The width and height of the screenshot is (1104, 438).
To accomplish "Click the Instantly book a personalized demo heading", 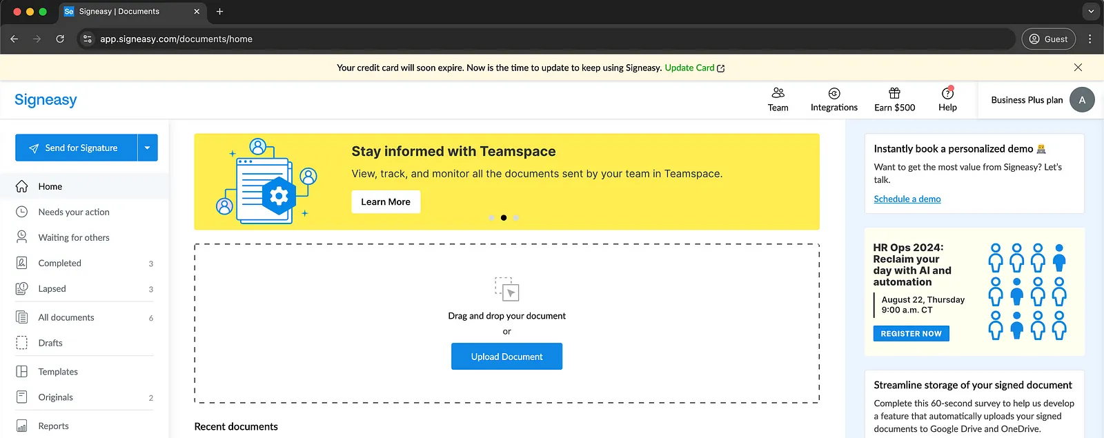I will (x=960, y=148).
